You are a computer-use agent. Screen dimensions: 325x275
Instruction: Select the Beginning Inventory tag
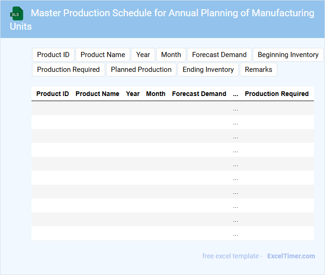pos(288,55)
